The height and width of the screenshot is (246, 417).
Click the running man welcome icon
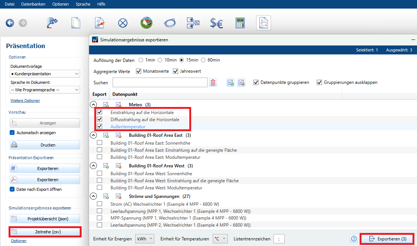[52, 23]
